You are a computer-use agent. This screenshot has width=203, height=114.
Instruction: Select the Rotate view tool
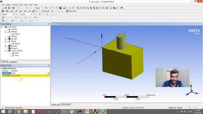(78, 8)
